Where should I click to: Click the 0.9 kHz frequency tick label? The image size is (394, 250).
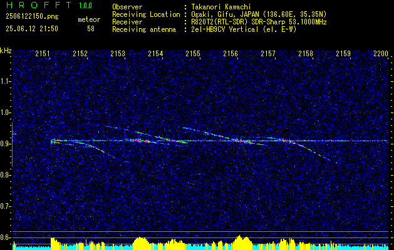point(6,144)
